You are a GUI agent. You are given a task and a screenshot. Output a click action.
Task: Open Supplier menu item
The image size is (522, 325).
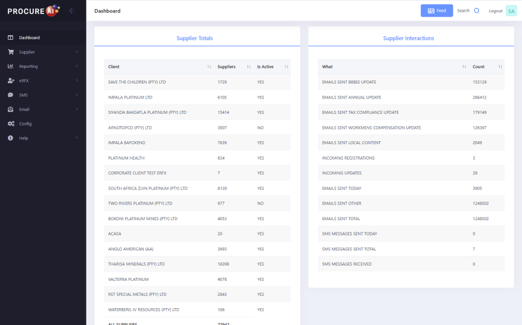pyautogui.click(x=43, y=52)
